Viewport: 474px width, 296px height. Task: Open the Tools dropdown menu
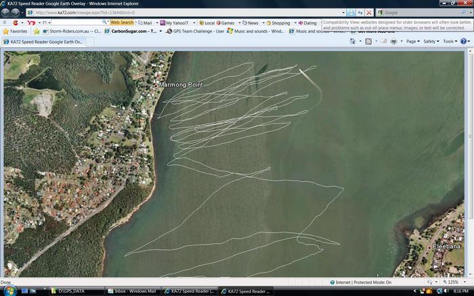point(450,41)
